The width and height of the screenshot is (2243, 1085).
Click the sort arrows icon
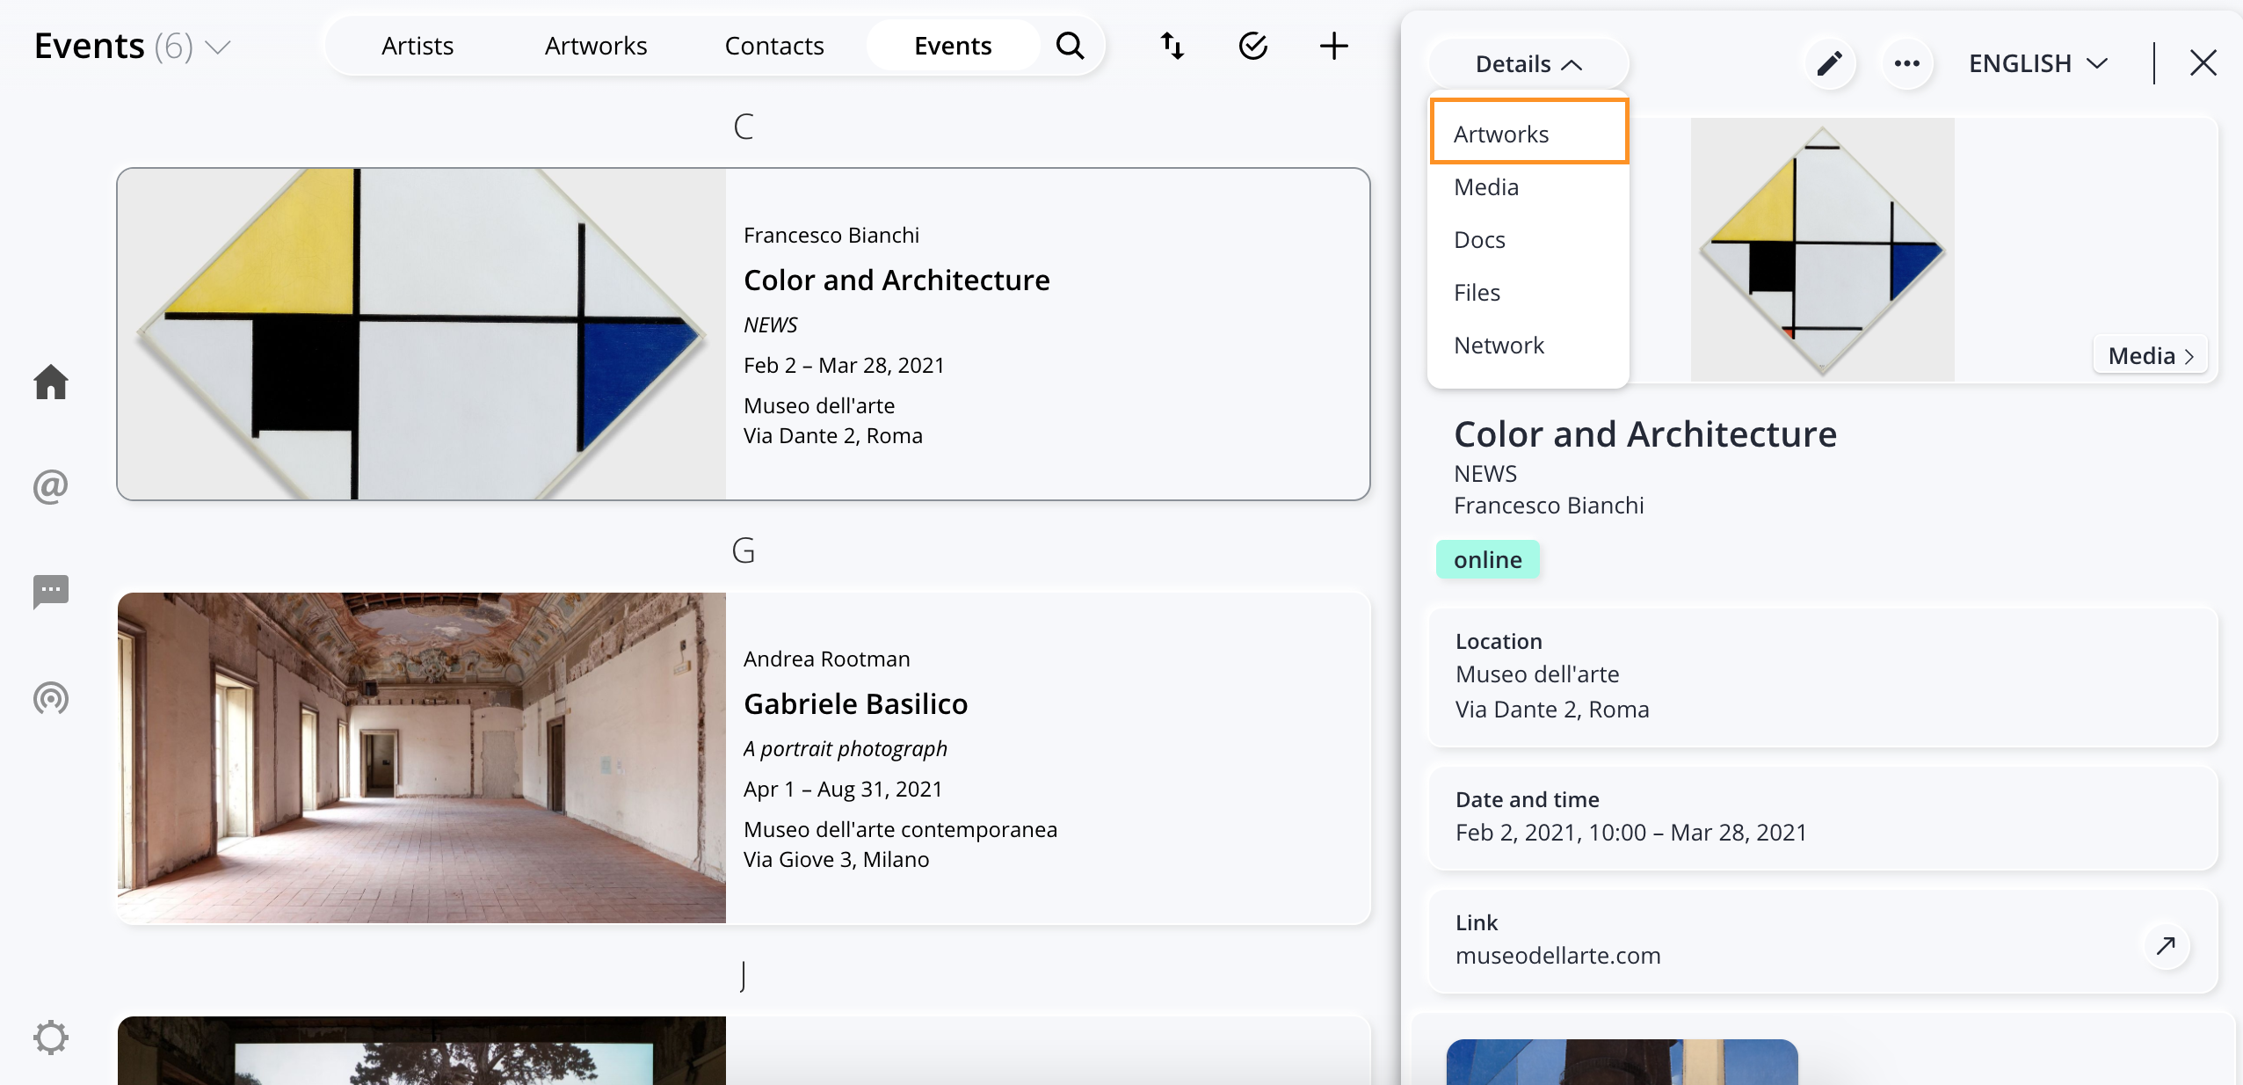point(1172,46)
